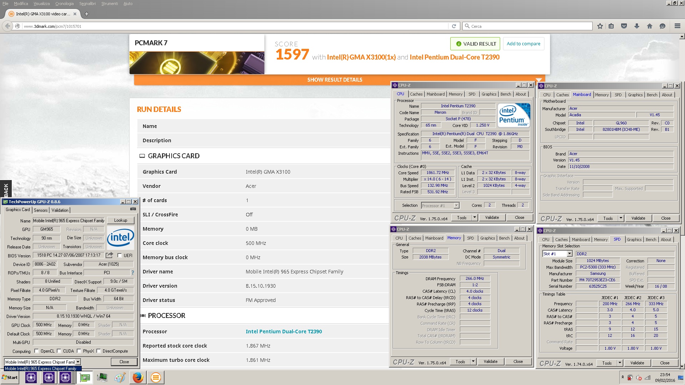This screenshot has width=685, height=385.
Task: Click the VALID RESULT badge
Action: 475,43
